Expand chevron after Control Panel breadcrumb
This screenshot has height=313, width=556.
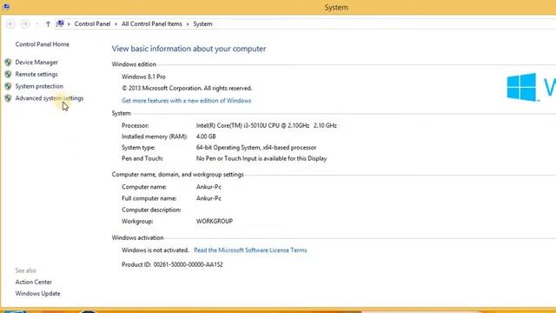tap(116, 23)
